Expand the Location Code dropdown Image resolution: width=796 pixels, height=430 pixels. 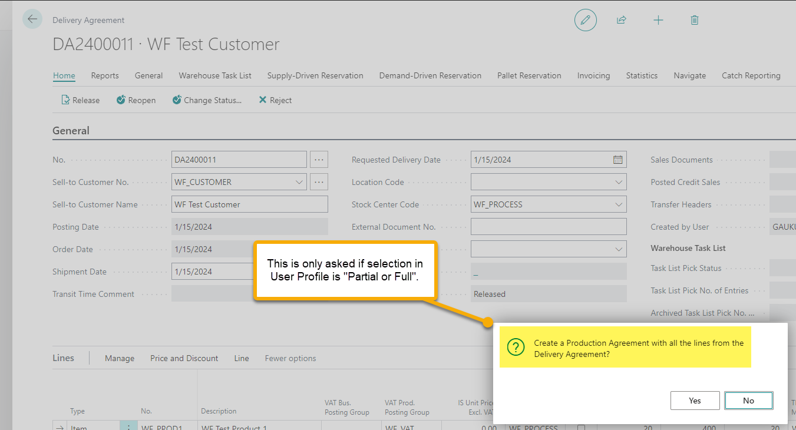(x=619, y=182)
